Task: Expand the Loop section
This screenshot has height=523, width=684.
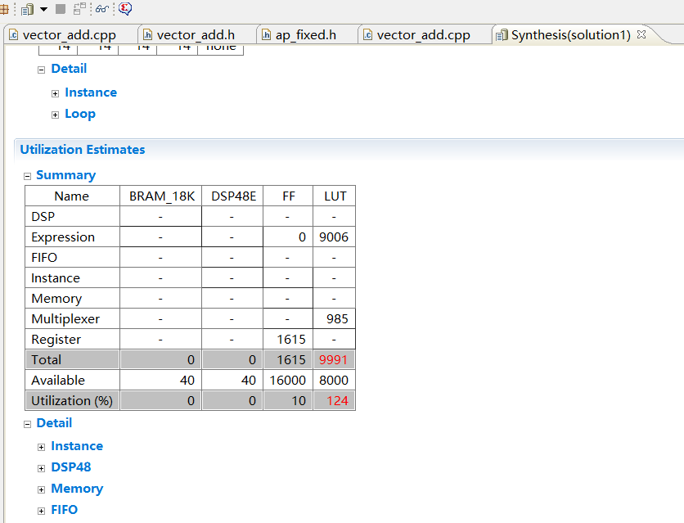Action: pyautogui.click(x=55, y=115)
